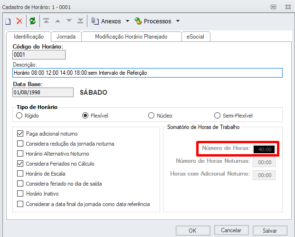The width and height of the screenshot is (295, 237).
Task: Click the OK button
Action: click(193, 230)
